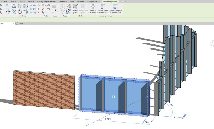Expand the light bulb hide-in-view dropdown

46,5
